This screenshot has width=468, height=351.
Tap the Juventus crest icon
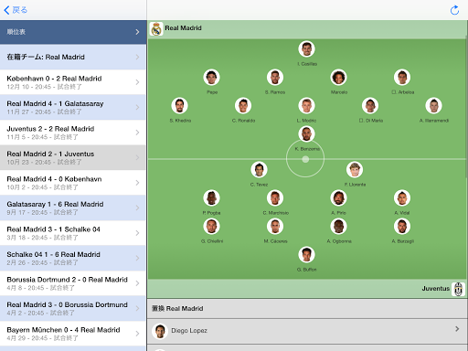click(x=458, y=289)
